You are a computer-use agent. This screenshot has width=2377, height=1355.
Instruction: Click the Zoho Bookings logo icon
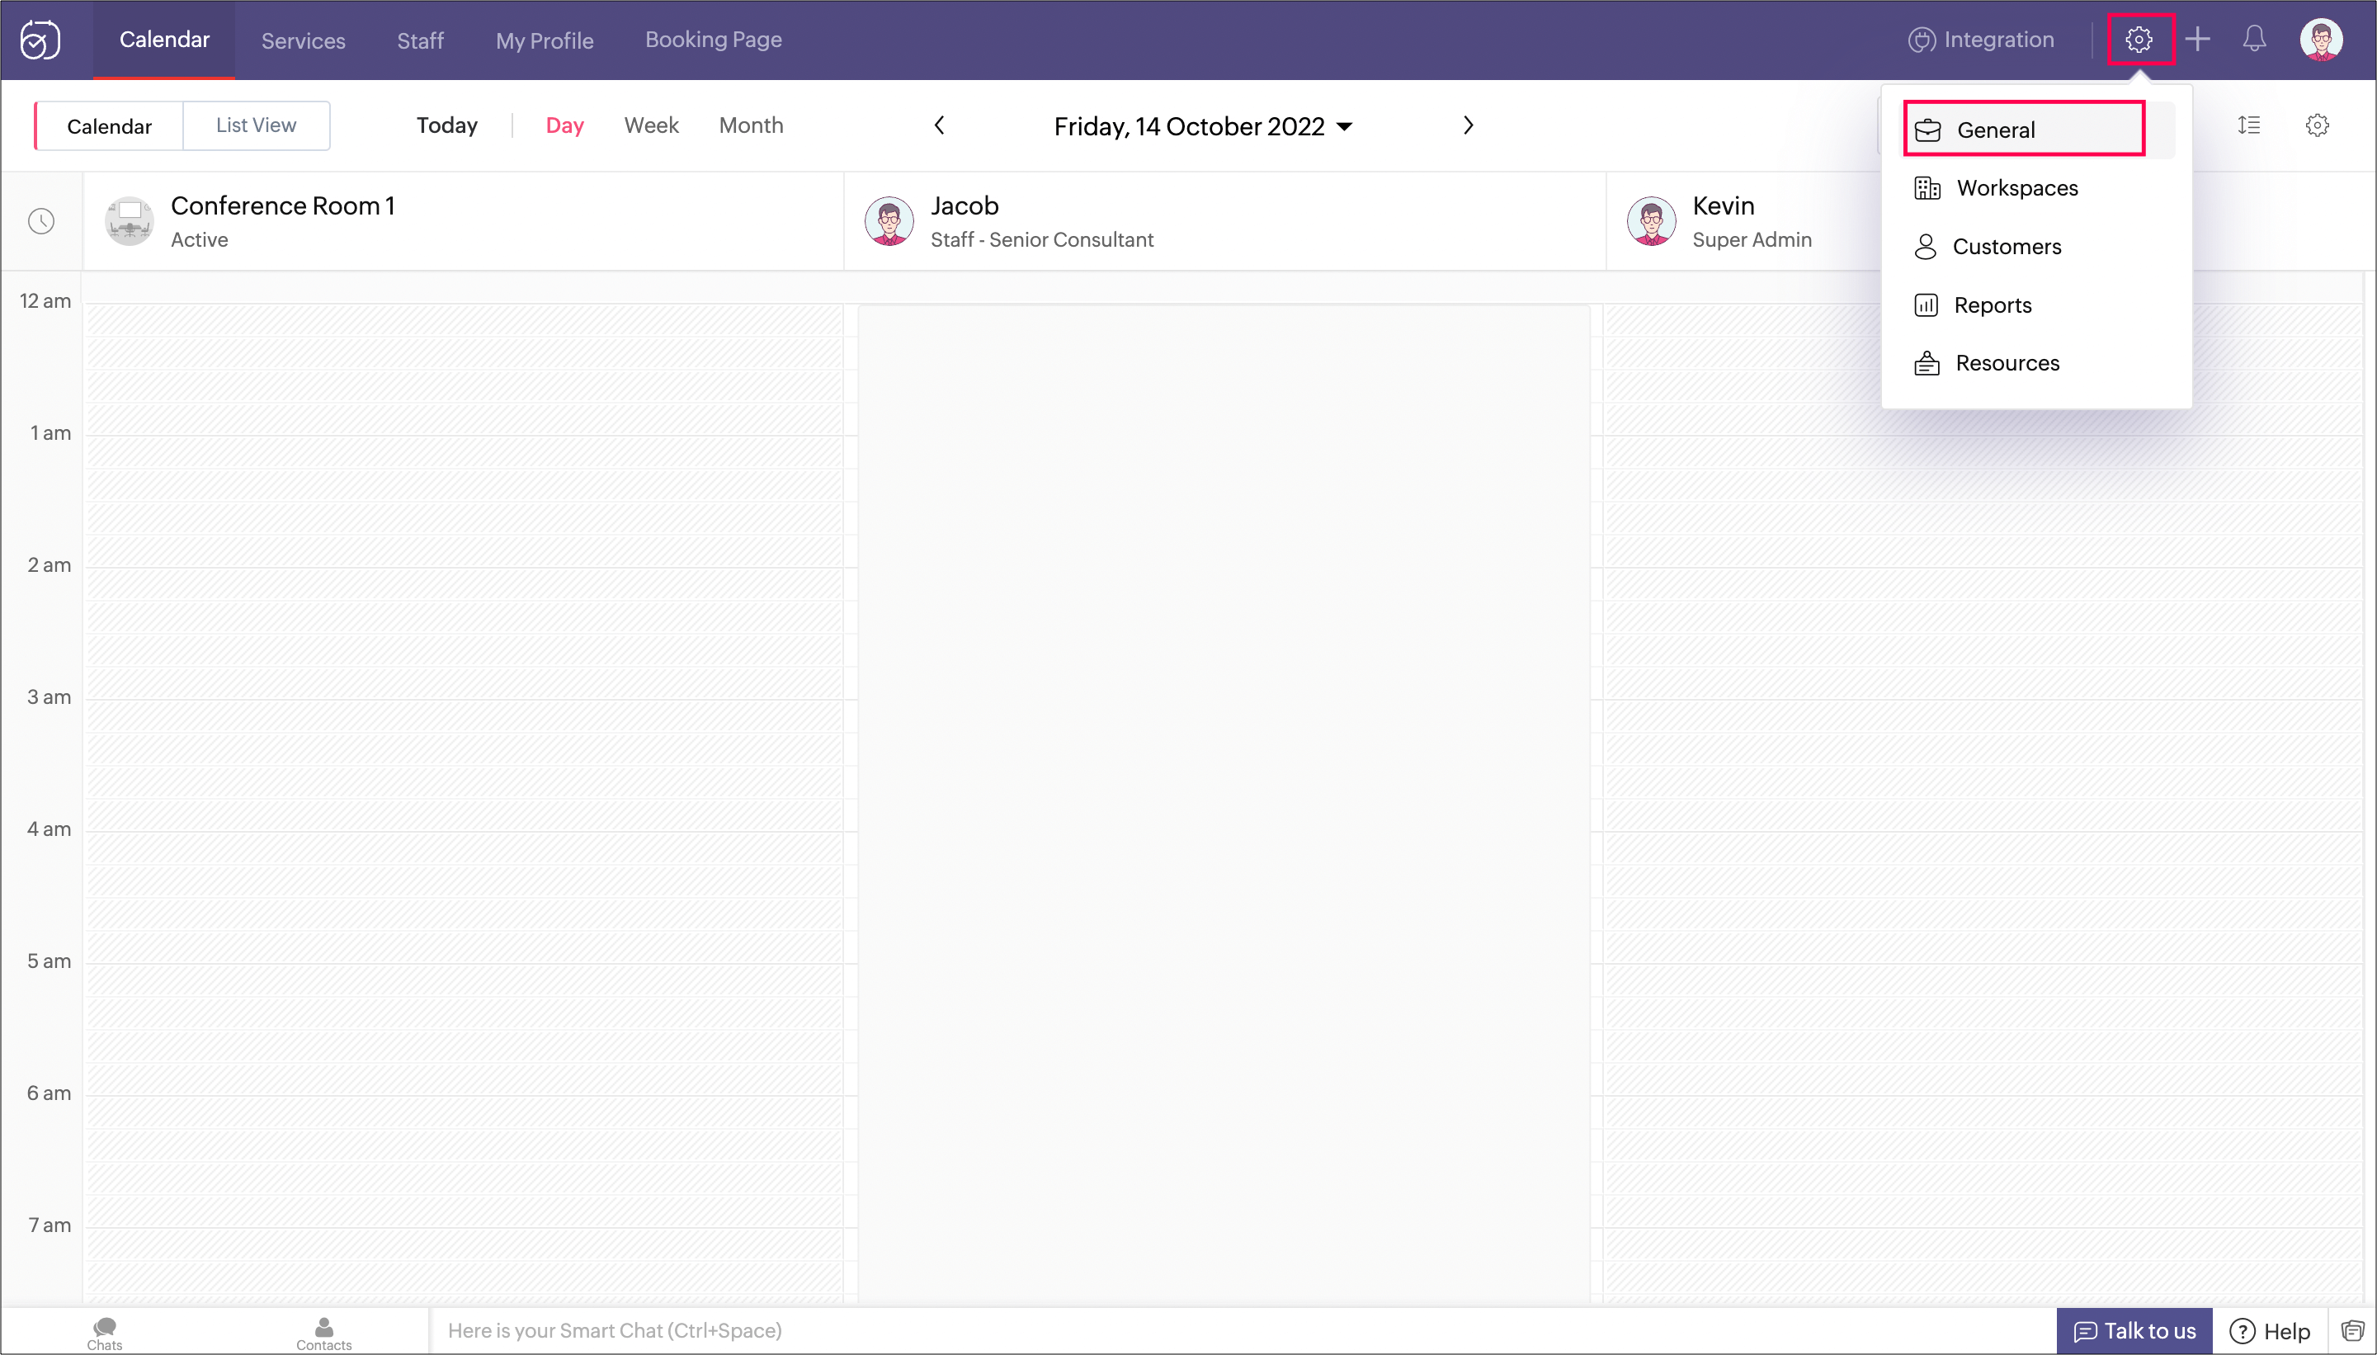[40, 40]
